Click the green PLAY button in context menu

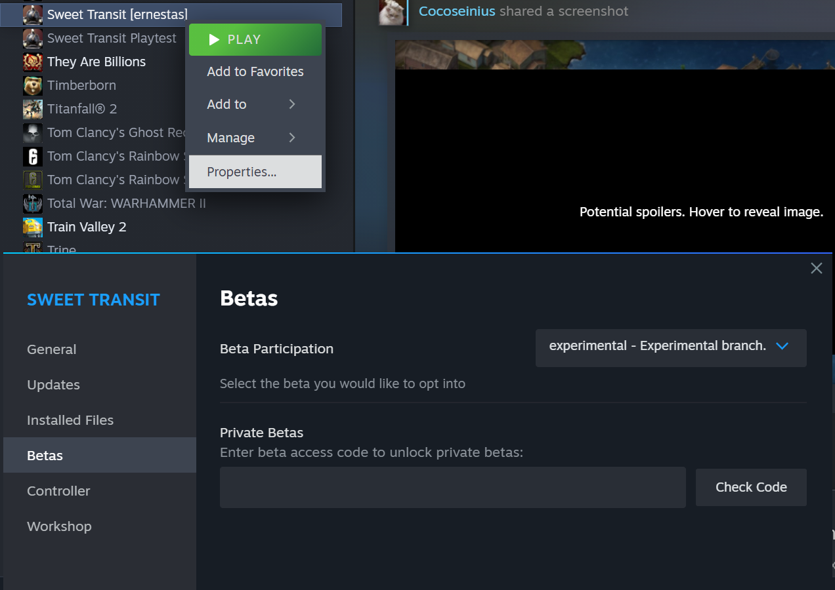pos(255,39)
